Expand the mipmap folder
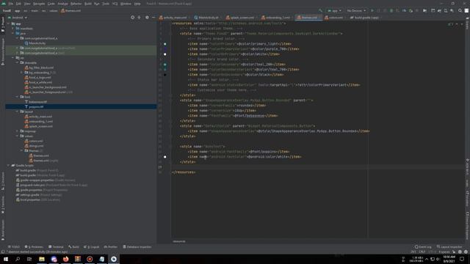The width and height of the screenshot is (470, 264). click(x=18, y=131)
